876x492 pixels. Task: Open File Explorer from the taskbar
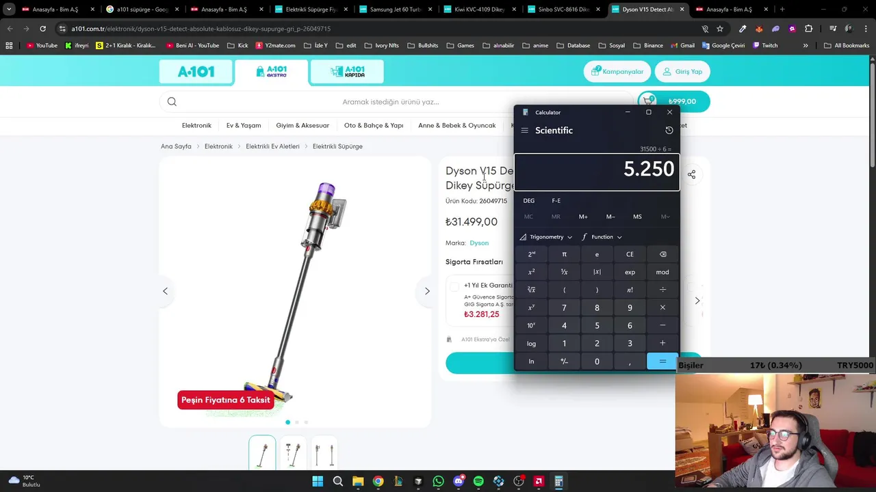(x=358, y=481)
